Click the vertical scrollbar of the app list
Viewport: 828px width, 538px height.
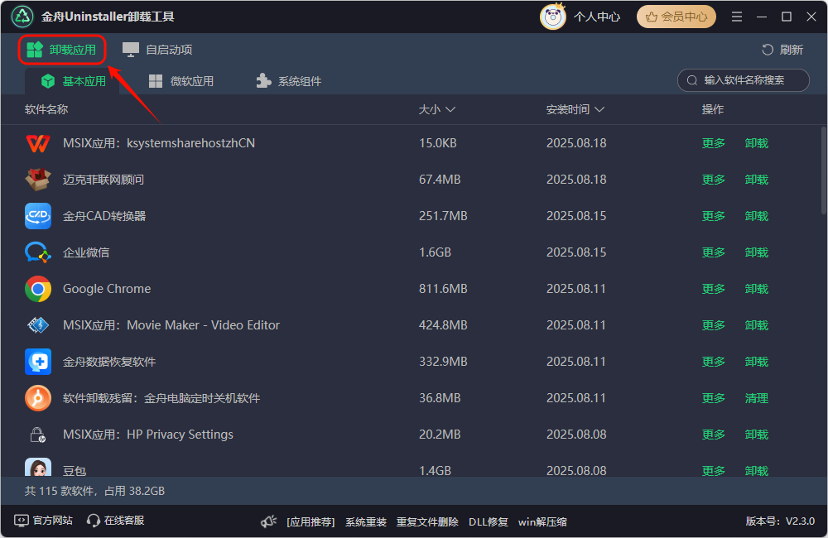click(824, 170)
